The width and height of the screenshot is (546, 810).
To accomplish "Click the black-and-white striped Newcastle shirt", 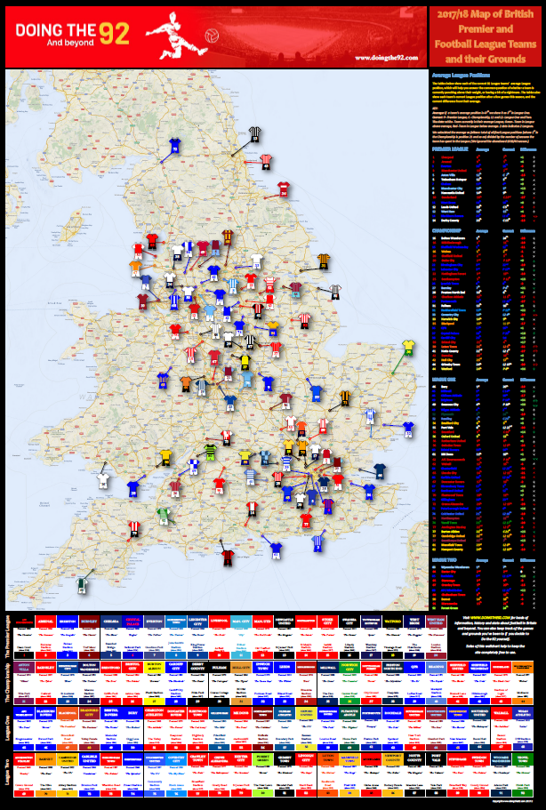I will coord(254,134).
